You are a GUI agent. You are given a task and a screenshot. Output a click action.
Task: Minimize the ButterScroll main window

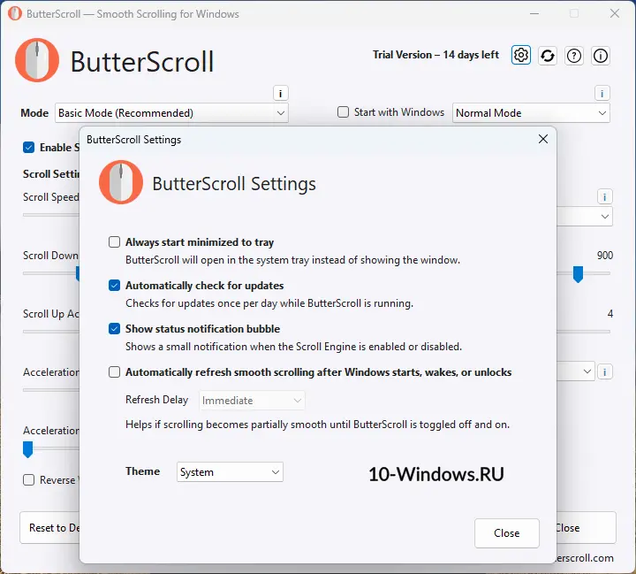tap(534, 13)
